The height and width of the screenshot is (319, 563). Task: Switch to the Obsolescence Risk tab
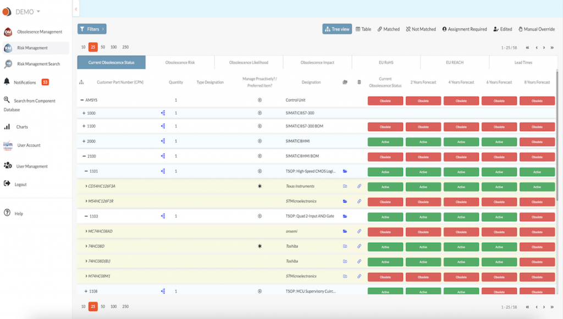click(180, 63)
